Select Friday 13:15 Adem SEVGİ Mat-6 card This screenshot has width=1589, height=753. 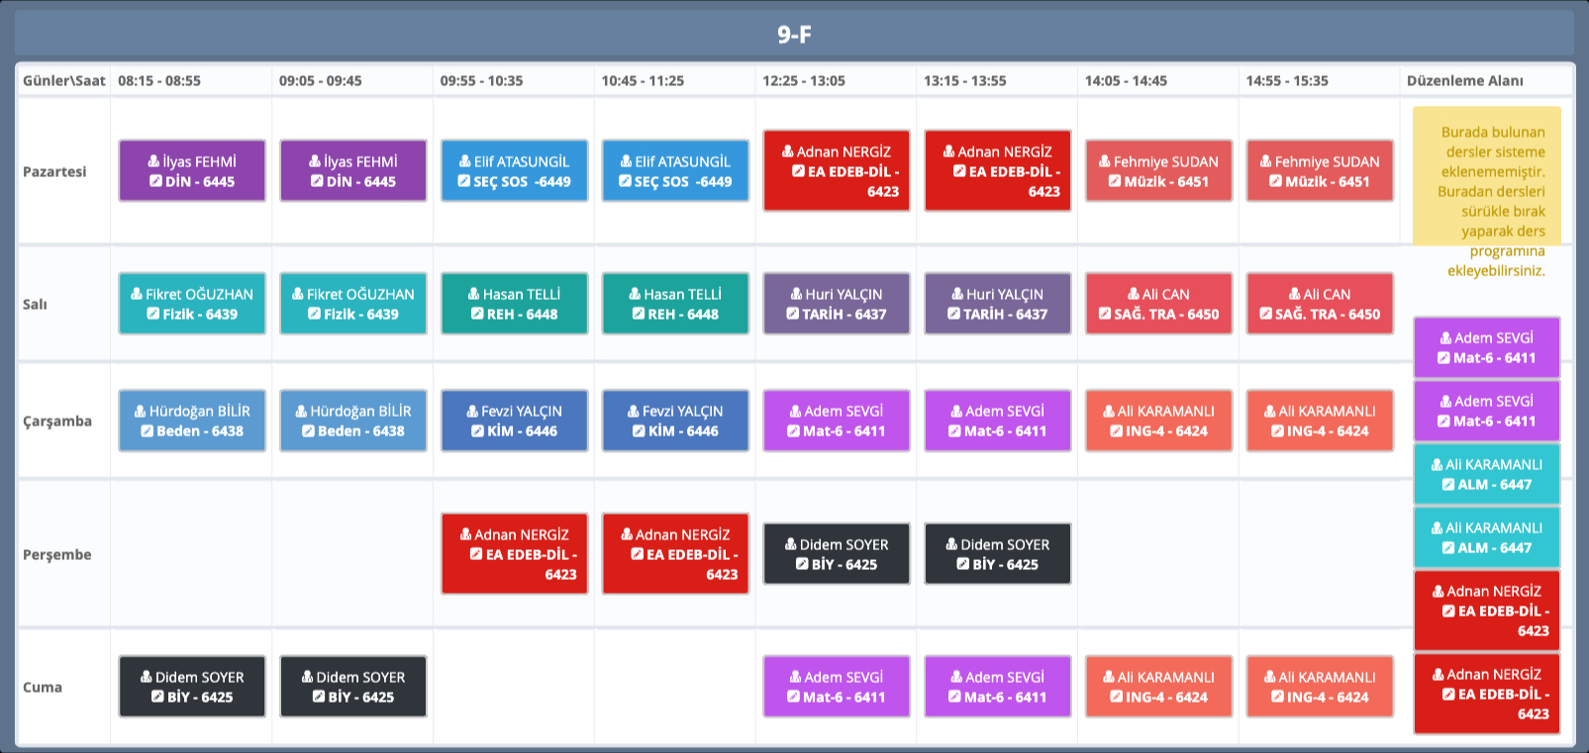click(x=997, y=687)
